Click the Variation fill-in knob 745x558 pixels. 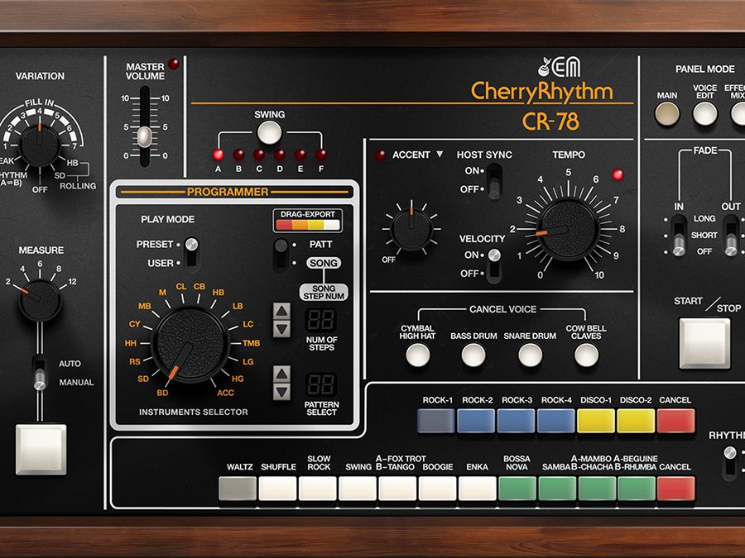click(40, 145)
